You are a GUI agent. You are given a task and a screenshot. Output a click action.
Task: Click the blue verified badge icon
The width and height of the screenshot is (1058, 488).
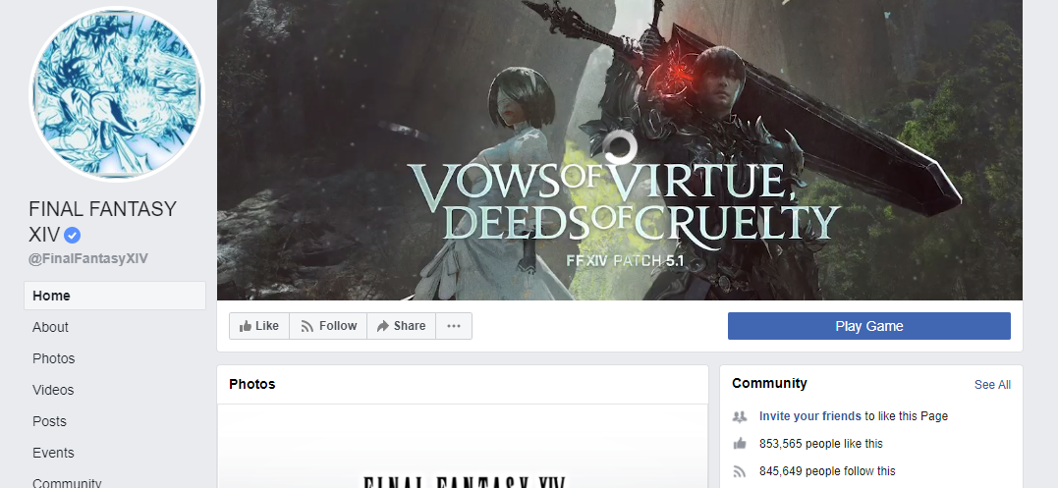[x=72, y=236]
